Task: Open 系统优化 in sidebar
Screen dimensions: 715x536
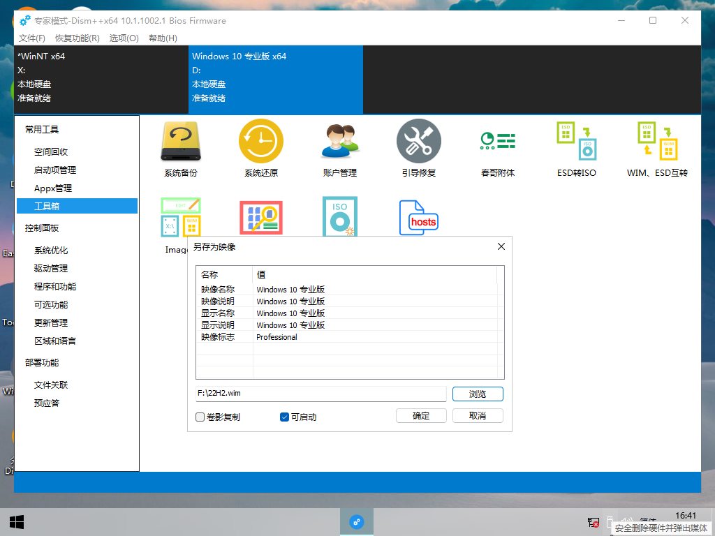Action: click(51, 251)
